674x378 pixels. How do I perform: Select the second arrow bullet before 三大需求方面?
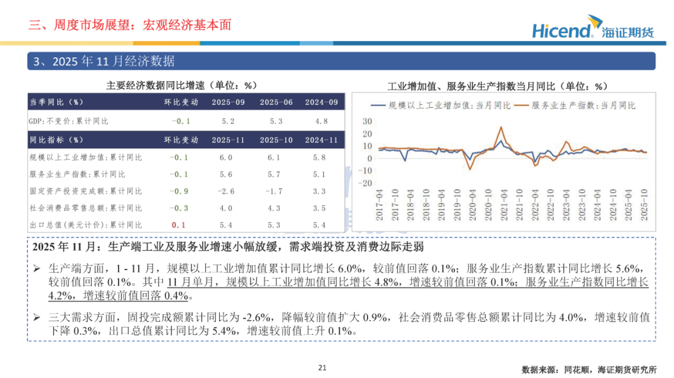pyautogui.click(x=37, y=317)
